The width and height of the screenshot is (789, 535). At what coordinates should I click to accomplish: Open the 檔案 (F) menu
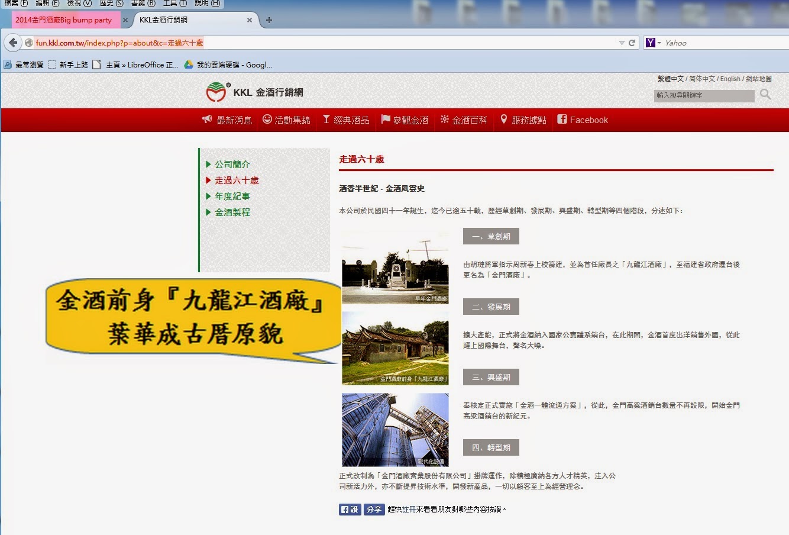pyautogui.click(x=16, y=3)
